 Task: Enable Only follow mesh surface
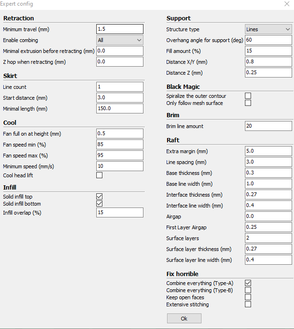(248, 103)
